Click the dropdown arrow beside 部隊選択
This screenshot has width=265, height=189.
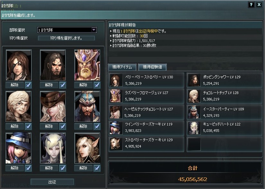click(x=93, y=30)
